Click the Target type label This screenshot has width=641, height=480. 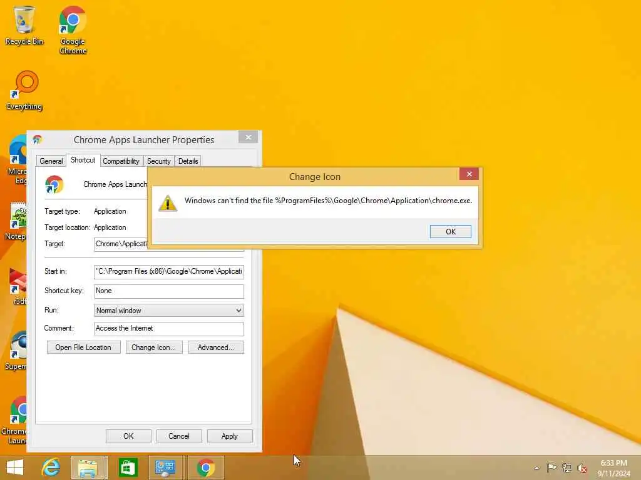coord(62,211)
